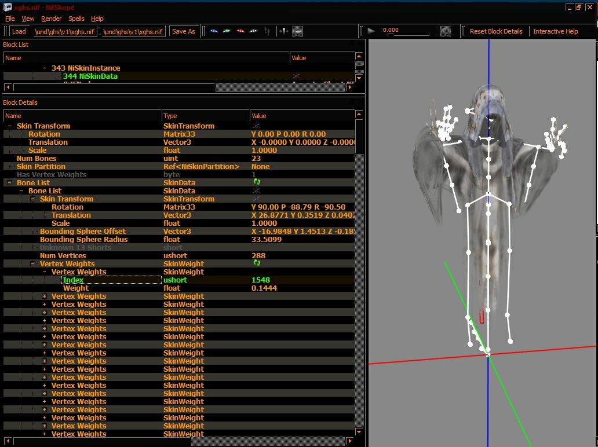Click Block List horizontal scroll right arrow
Viewport: 598px width, 447px height.
pos(350,87)
